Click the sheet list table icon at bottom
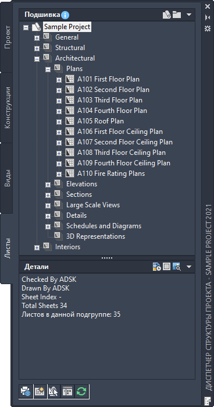 click(x=67, y=391)
